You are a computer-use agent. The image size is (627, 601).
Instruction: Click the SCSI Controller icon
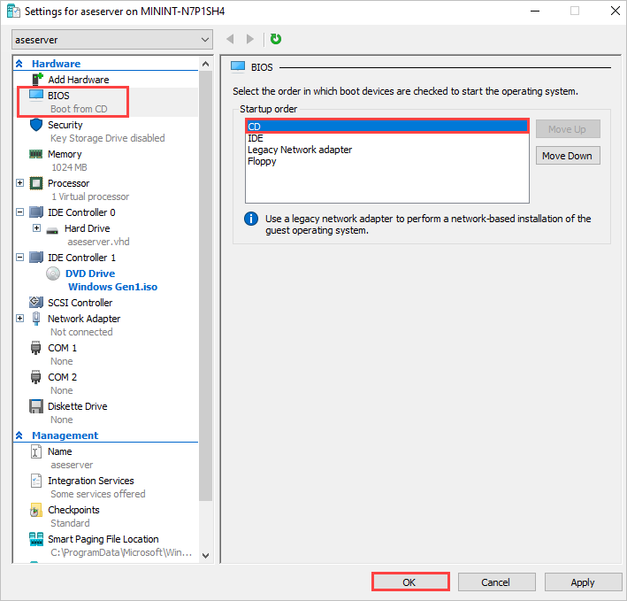(36, 302)
